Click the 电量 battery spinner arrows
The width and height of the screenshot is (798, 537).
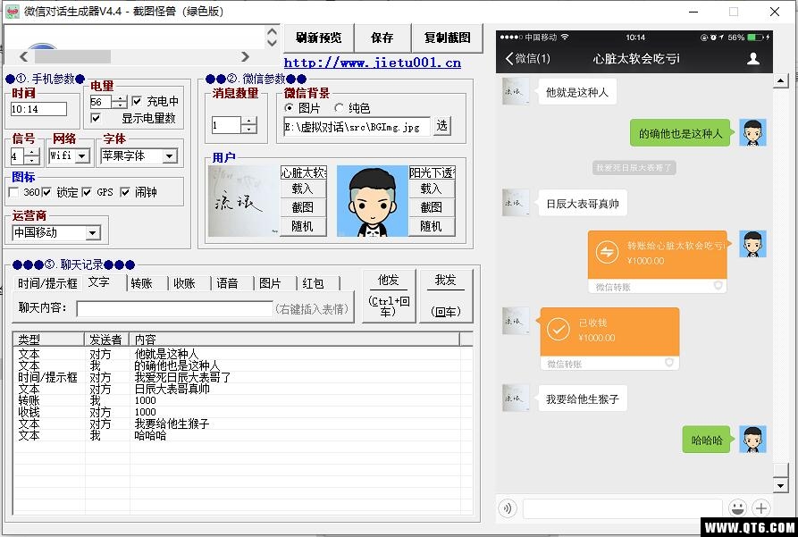pos(119,102)
